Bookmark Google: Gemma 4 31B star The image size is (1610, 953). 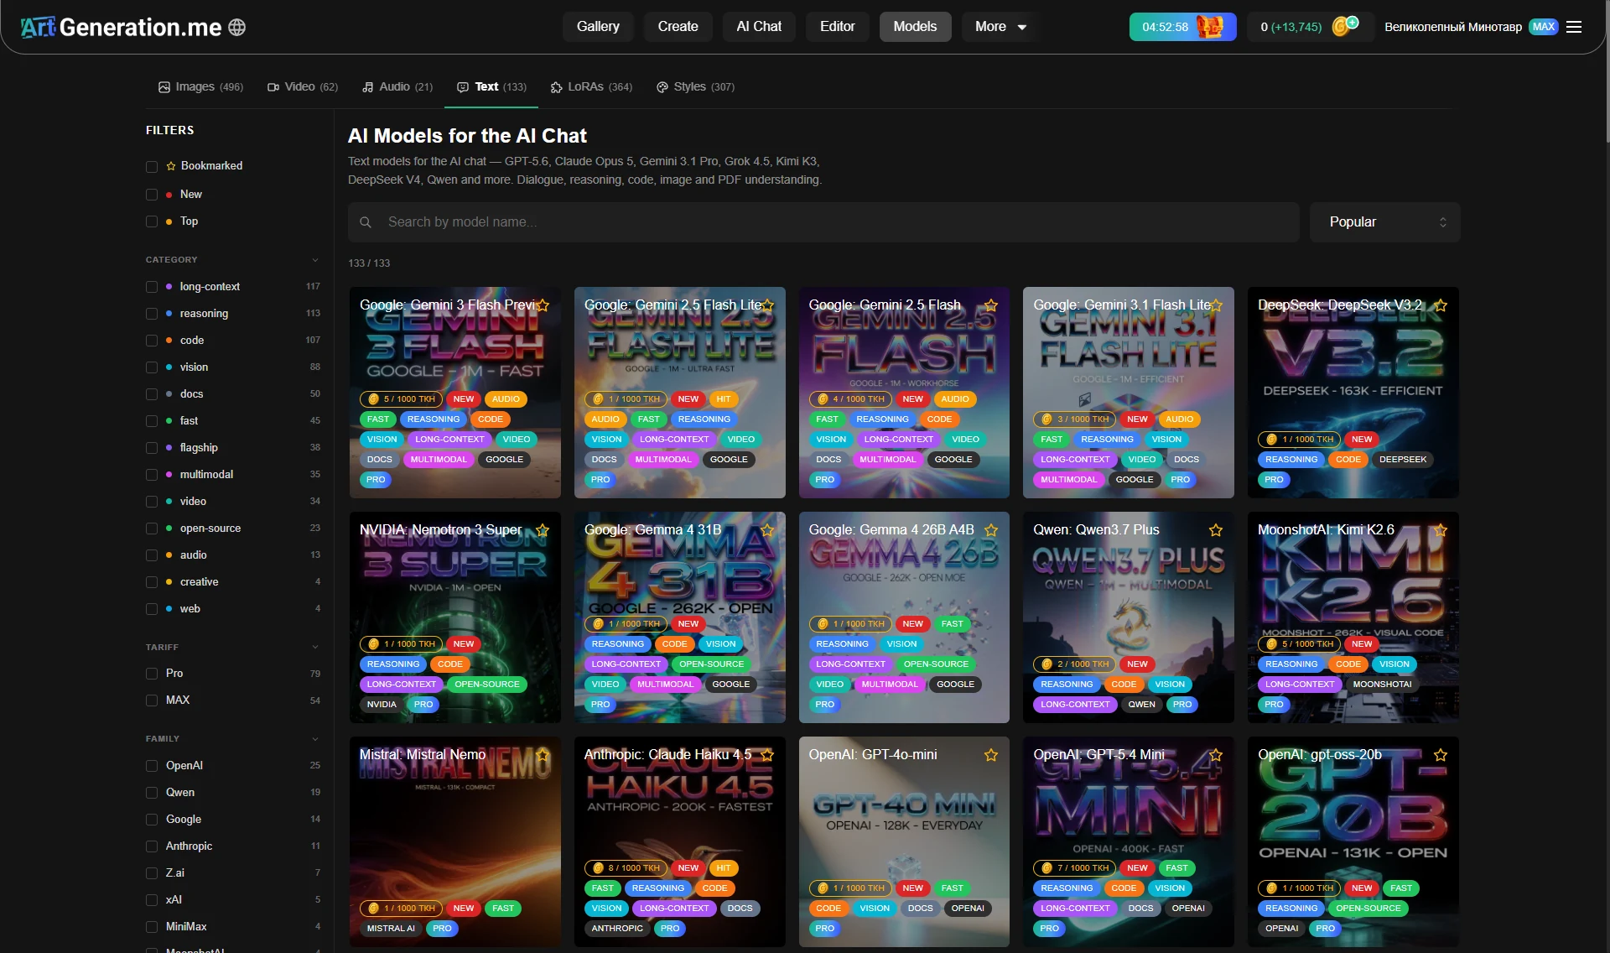[767, 530]
